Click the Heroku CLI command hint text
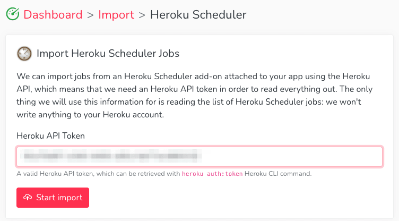This screenshot has height=221, width=399. coord(278,174)
